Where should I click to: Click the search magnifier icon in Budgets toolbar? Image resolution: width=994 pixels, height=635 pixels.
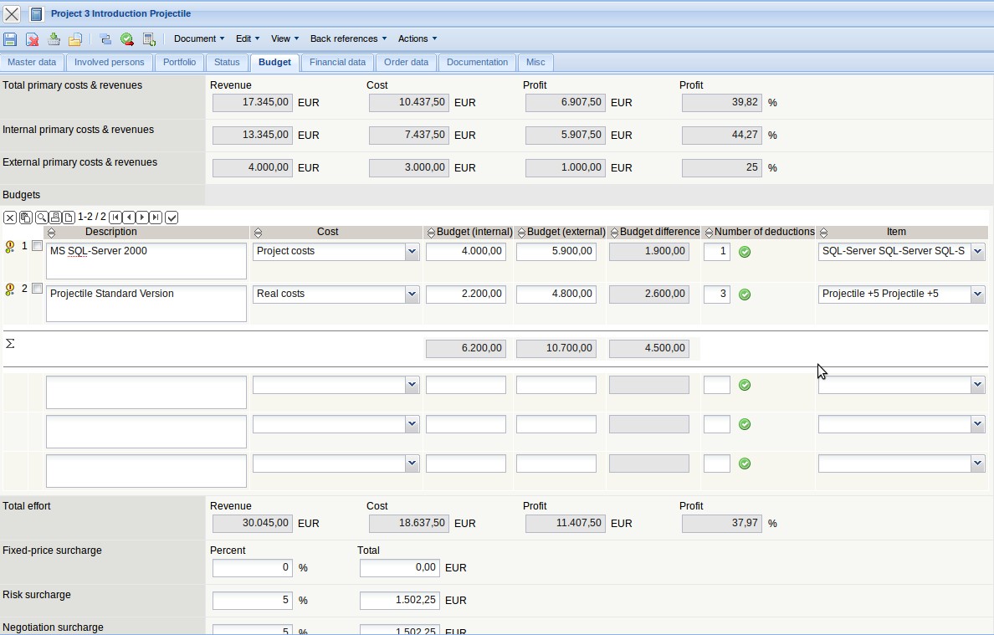point(41,218)
